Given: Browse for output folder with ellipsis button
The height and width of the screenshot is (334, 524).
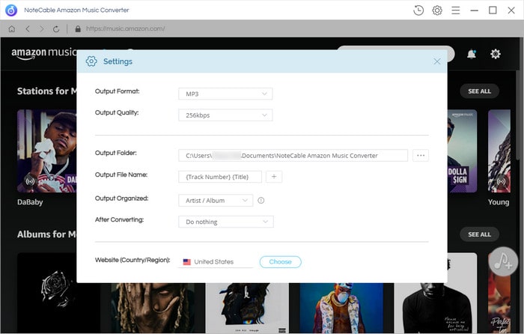Looking at the screenshot, I should point(421,156).
